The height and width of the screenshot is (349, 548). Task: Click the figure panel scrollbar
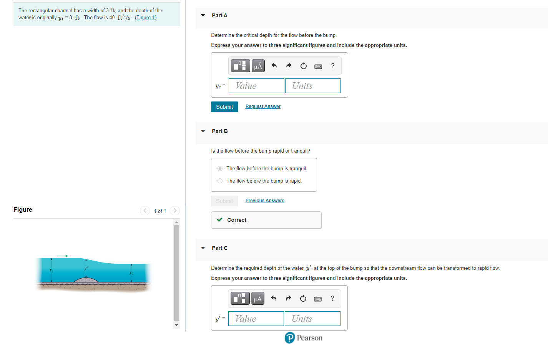coord(177,273)
